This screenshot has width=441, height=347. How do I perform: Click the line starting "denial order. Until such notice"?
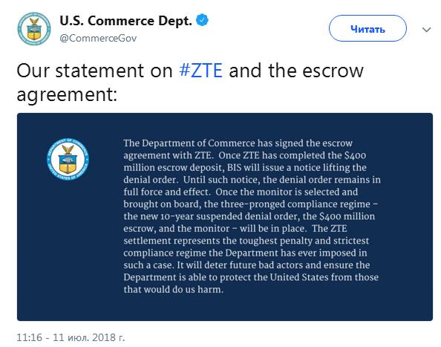tap(252, 180)
